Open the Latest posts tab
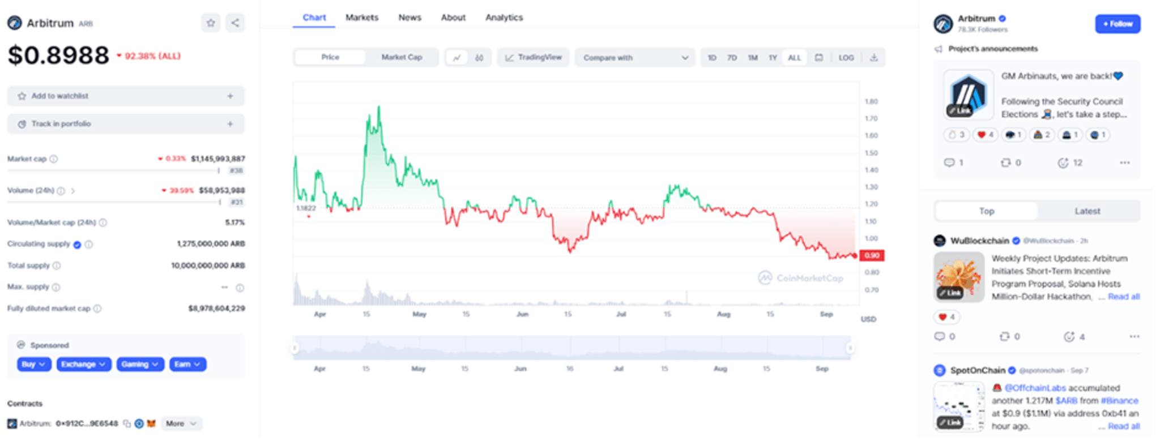Viewport: 1160px width, 441px height. [x=1087, y=211]
